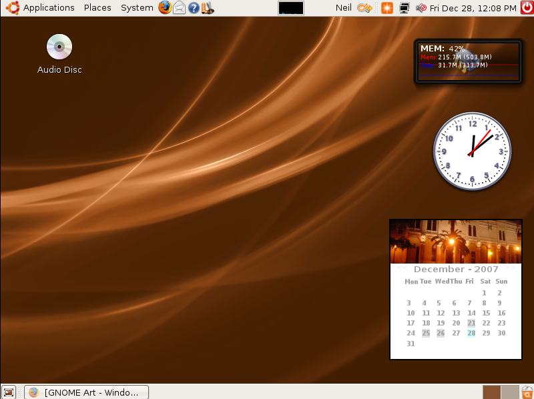
Task: Click the red power button icon
Action: 527,8
